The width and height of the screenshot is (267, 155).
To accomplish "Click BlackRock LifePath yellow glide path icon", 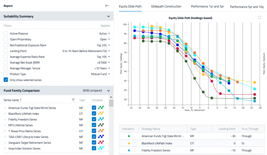I will pos(101,113).
